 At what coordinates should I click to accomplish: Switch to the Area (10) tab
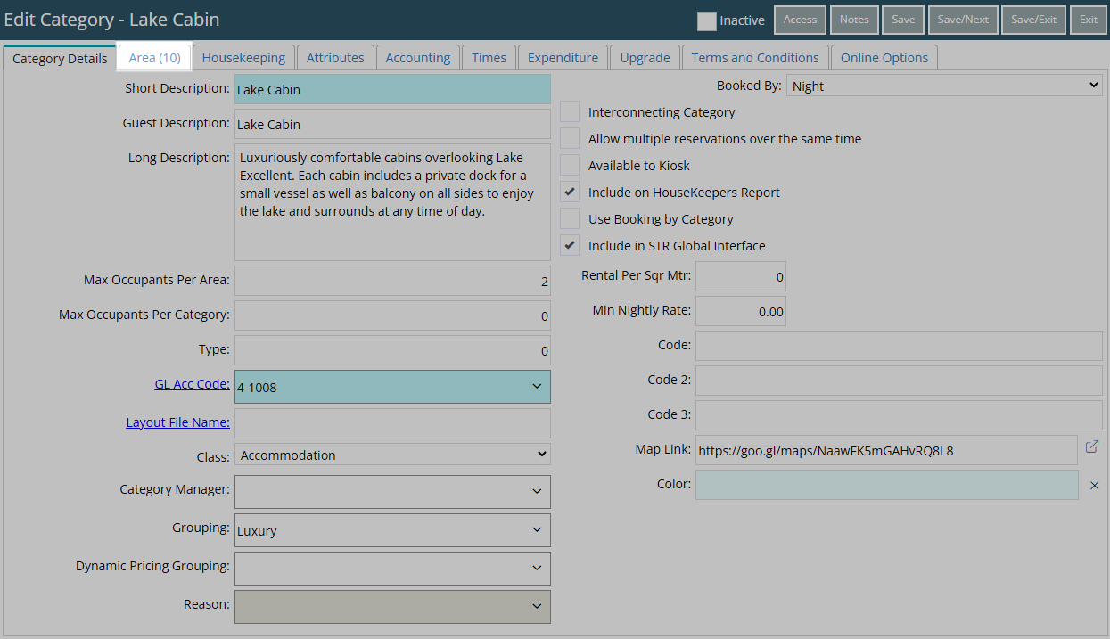click(x=155, y=58)
